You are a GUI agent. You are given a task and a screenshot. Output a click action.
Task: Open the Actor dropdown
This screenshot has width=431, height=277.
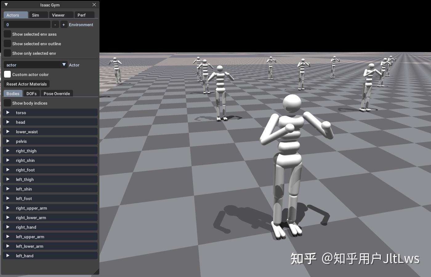pos(35,65)
